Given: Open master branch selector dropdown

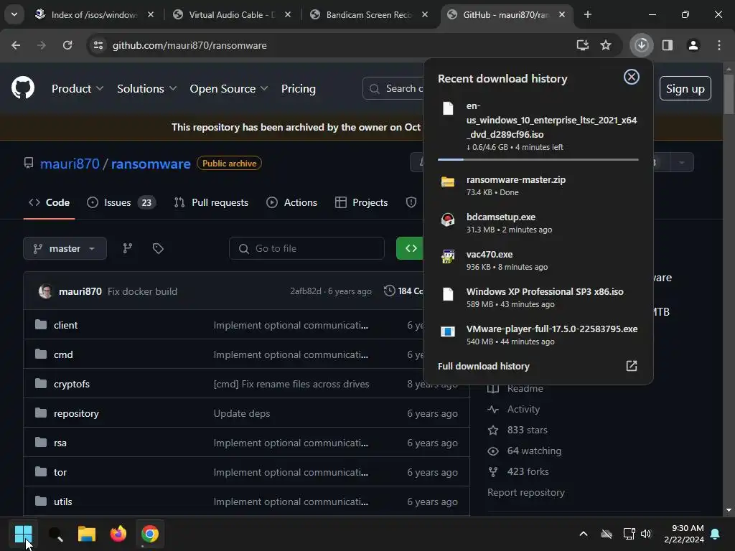Looking at the screenshot, I should pyautogui.click(x=65, y=248).
